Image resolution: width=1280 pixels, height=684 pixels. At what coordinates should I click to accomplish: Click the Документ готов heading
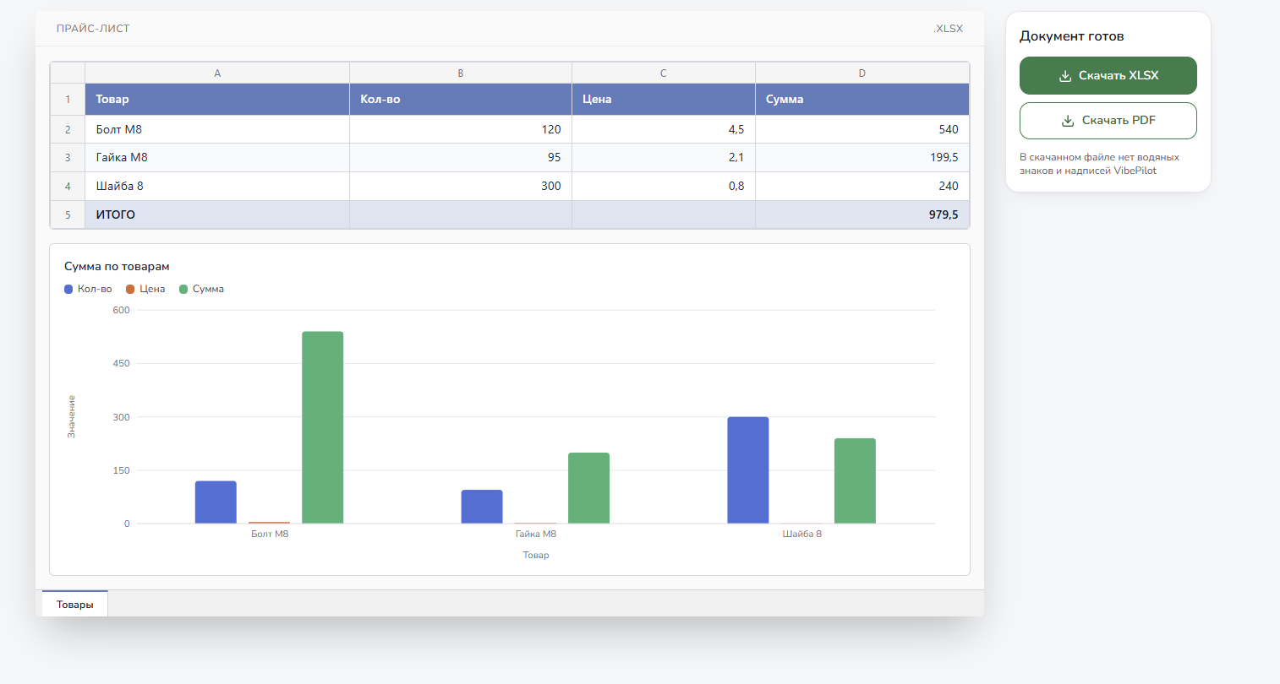click(x=1072, y=36)
